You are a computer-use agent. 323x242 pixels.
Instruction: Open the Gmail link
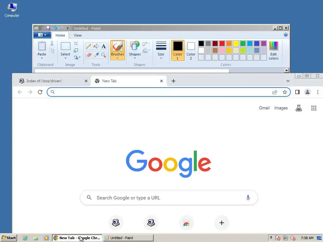point(264,108)
